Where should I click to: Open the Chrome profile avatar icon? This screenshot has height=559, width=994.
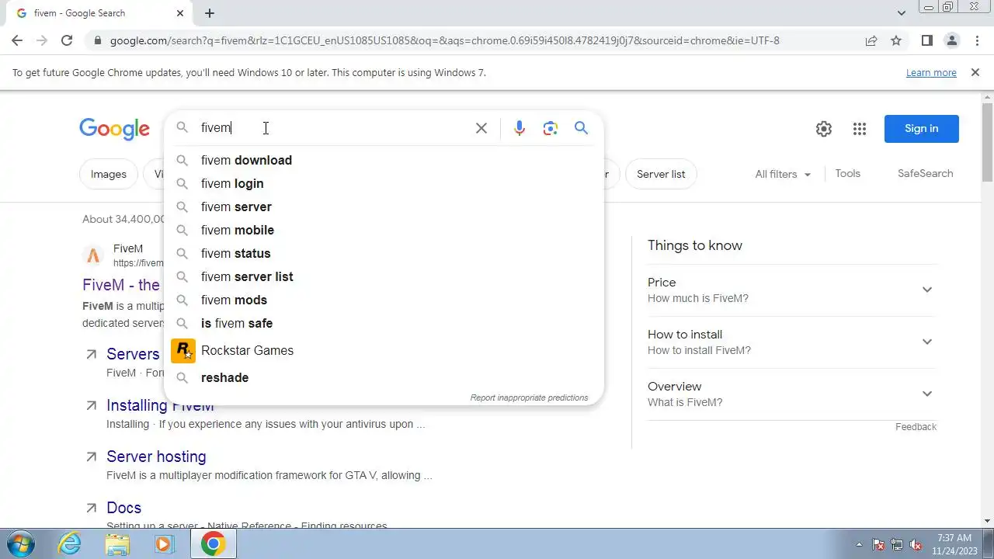952,40
